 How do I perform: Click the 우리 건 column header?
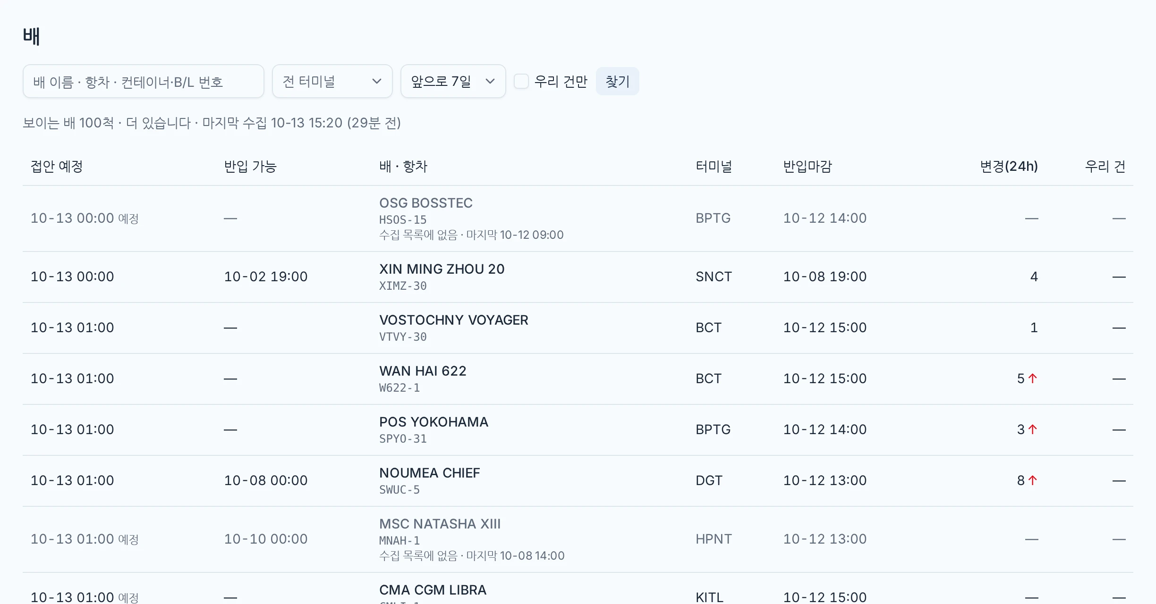pos(1105,166)
